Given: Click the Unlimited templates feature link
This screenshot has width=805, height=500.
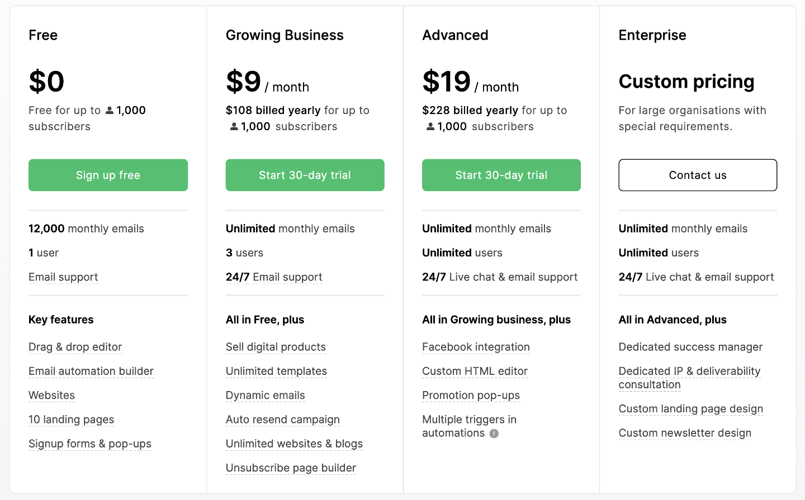Looking at the screenshot, I should pos(276,371).
